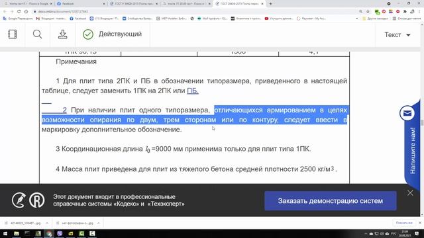The width and height of the screenshot is (424, 238).
Task: Click the note 4 Масса плит text
Action: (x=196, y=169)
